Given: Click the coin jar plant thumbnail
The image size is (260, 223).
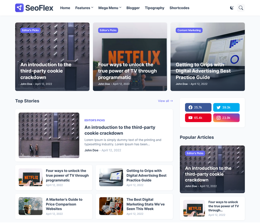Looking at the screenshot, I should (30, 206).
